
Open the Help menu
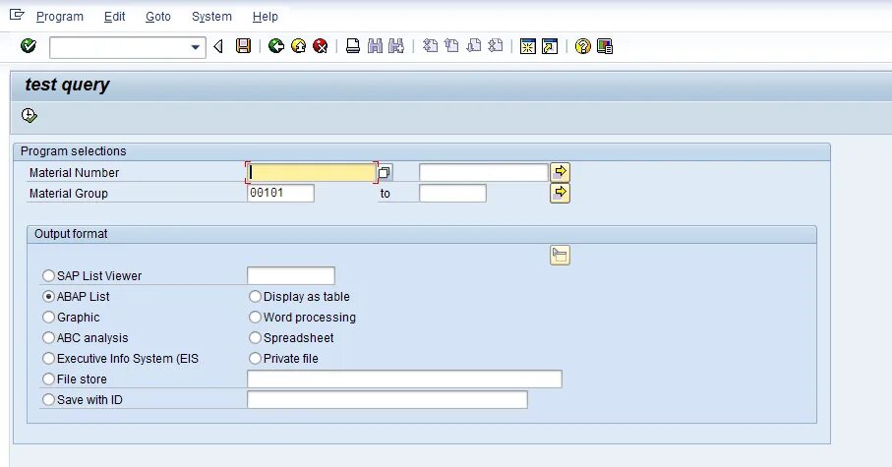point(266,17)
